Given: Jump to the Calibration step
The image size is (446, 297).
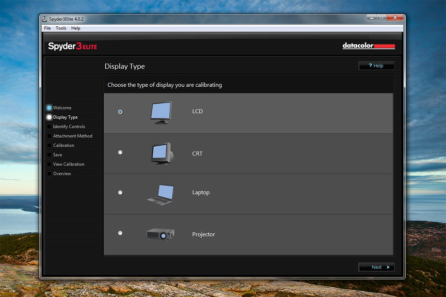Looking at the screenshot, I should pos(64,145).
